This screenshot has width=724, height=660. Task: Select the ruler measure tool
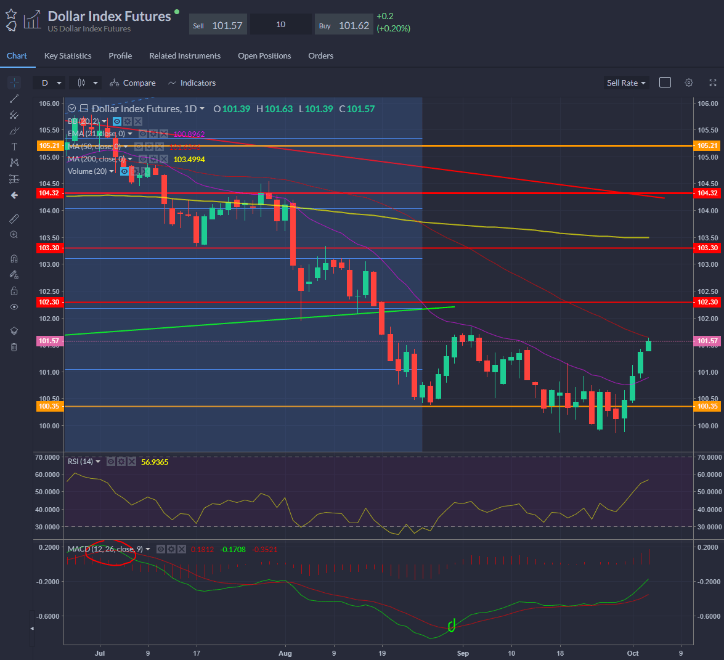click(x=14, y=219)
